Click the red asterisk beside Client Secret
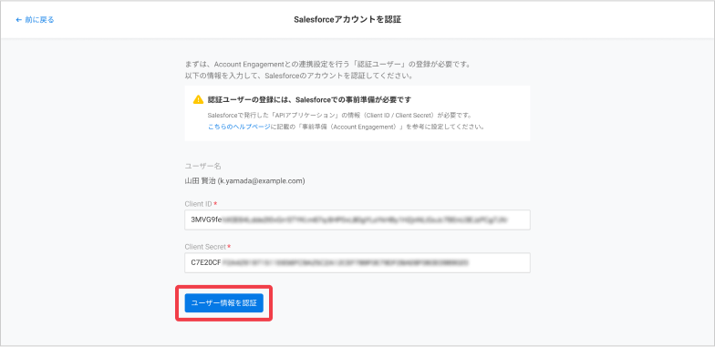 (x=229, y=246)
